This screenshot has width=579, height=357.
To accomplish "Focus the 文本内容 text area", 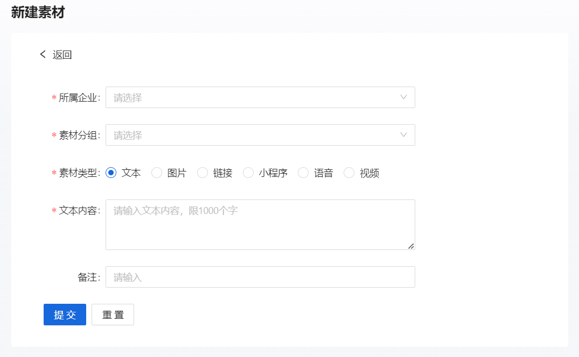I will pyautogui.click(x=260, y=225).
